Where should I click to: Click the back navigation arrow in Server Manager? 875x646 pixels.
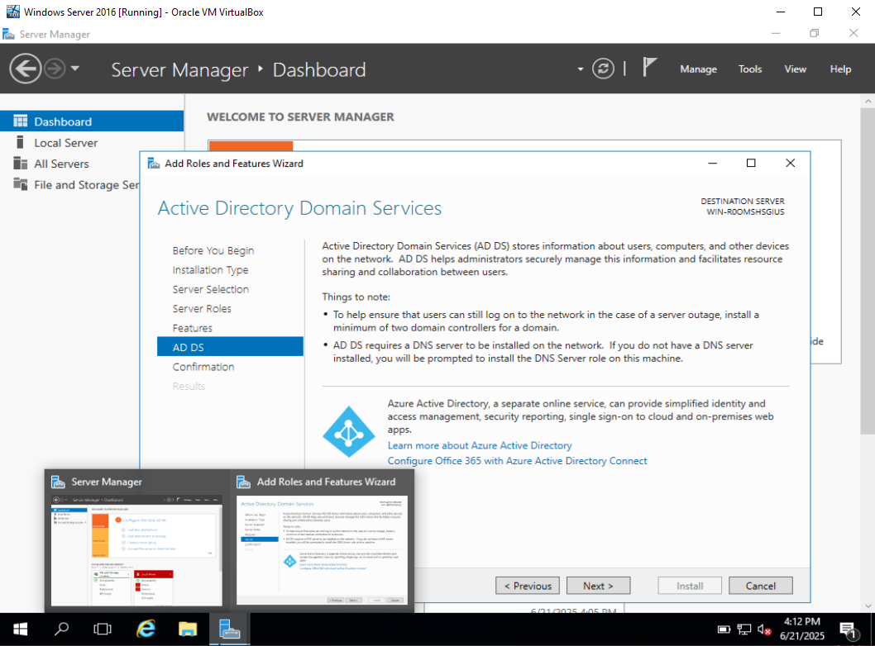(25, 69)
